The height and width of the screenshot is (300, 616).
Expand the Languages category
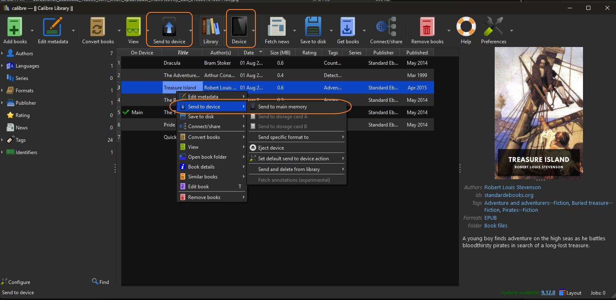[x=2, y=66]
